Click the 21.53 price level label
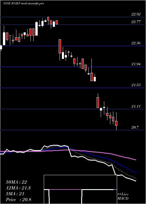This screenshot has height=204, width=146. coord(136,85)
